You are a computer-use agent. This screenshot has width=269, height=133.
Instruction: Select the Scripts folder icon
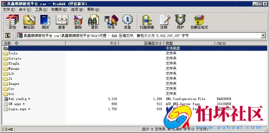(x=6, y=58)
